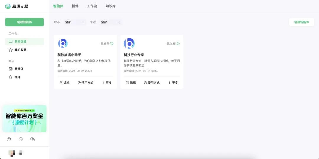Click the star icon beside 我的收藏

pos(11,50)
